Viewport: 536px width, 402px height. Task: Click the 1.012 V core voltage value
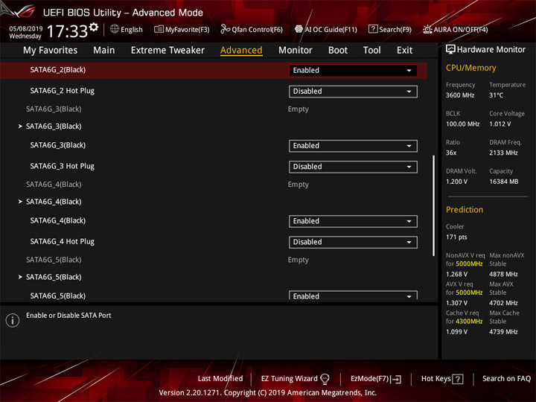coord(500,124)
